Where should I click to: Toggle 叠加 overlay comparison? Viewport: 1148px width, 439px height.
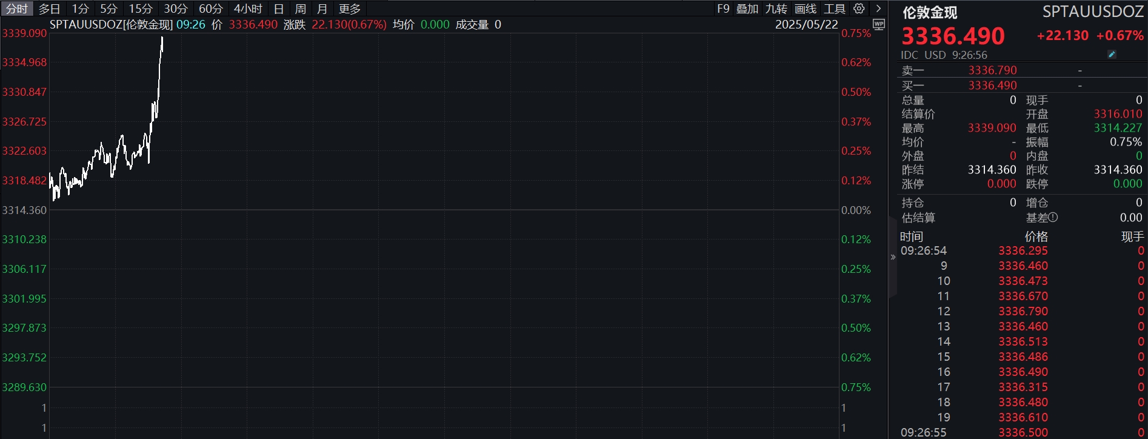(x=747, y=8)
